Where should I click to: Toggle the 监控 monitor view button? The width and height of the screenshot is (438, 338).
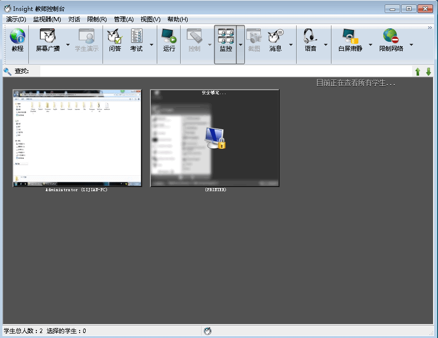pos(225,40)
